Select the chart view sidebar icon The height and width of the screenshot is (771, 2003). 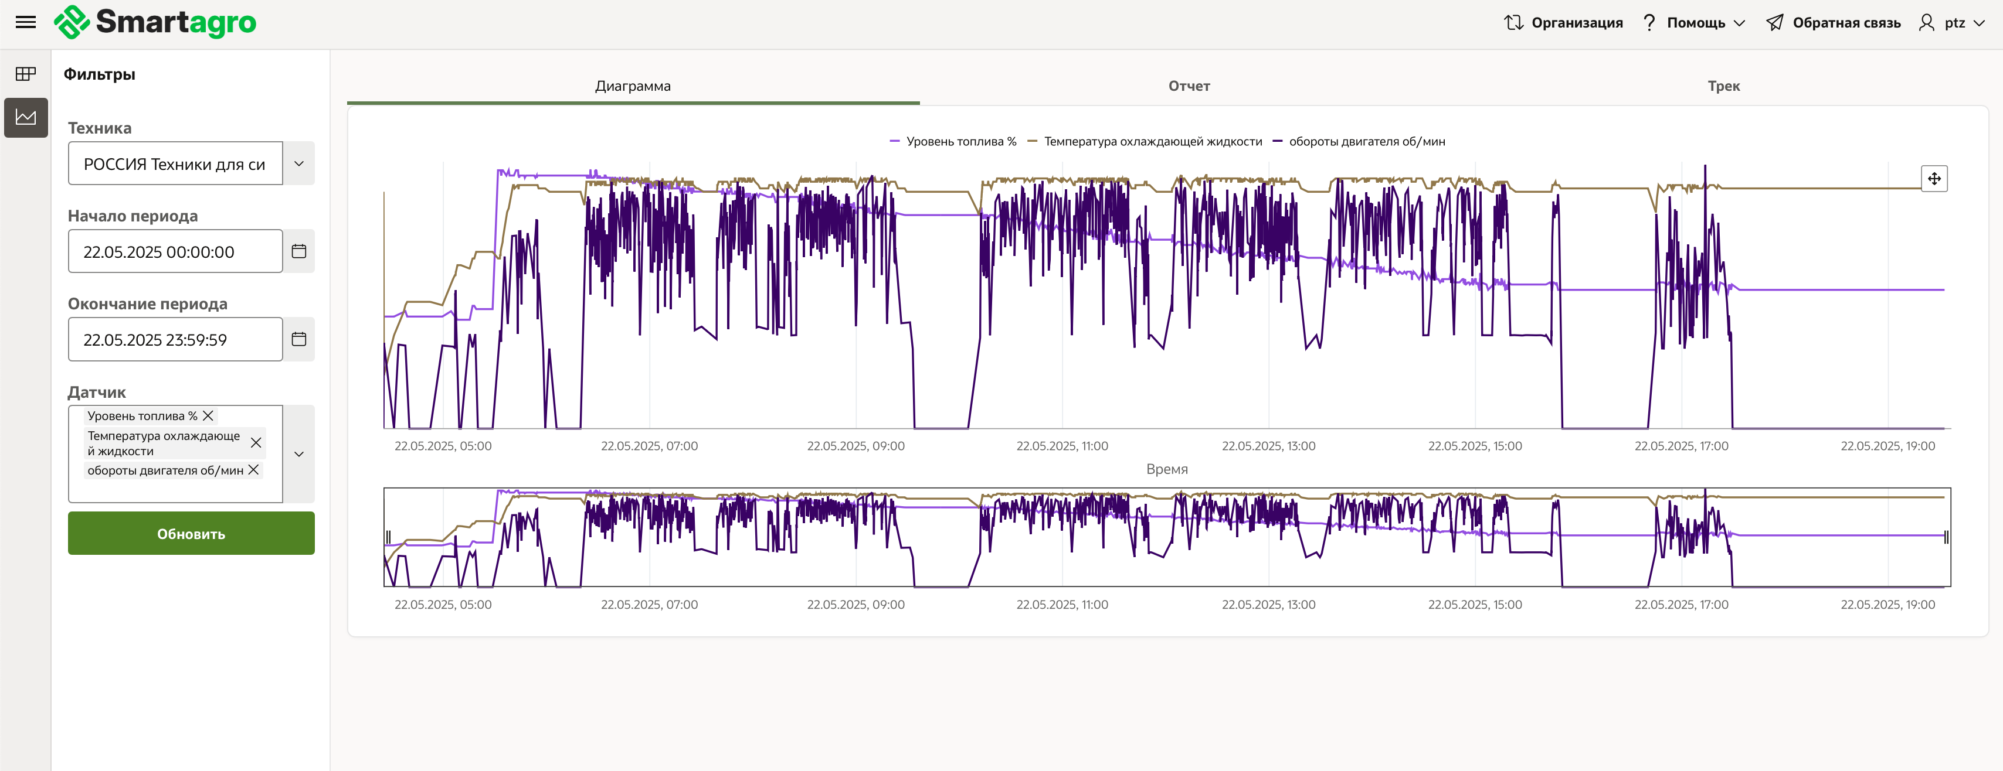(26, 117)
